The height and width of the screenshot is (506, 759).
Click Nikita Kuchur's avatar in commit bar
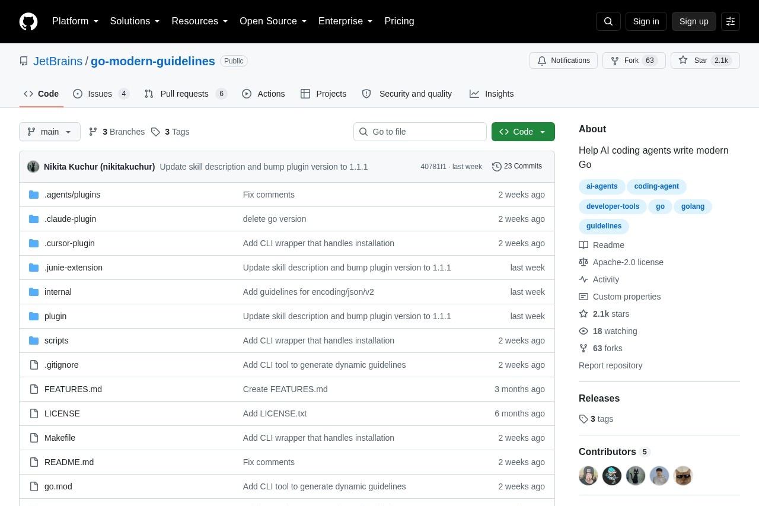coord(33,167)
